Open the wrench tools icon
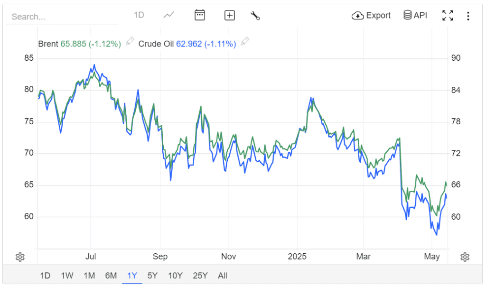486x286 pixels. click(255, 16)
